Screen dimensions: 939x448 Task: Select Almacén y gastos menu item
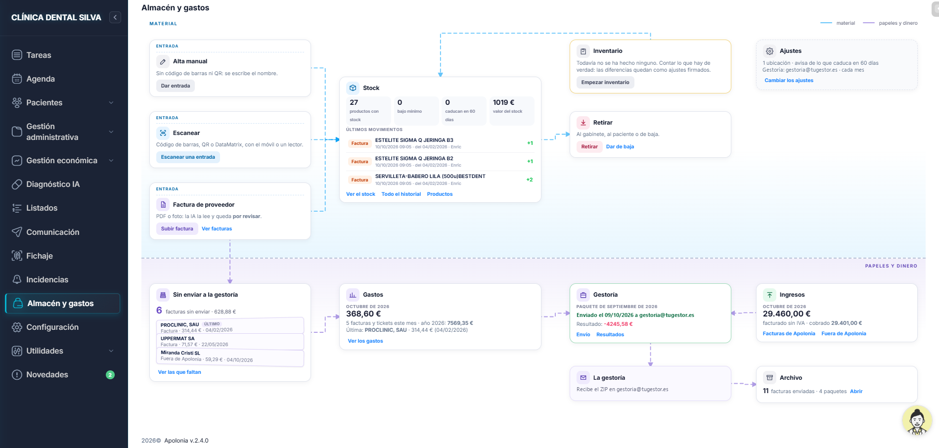click(x=63, y=303)
